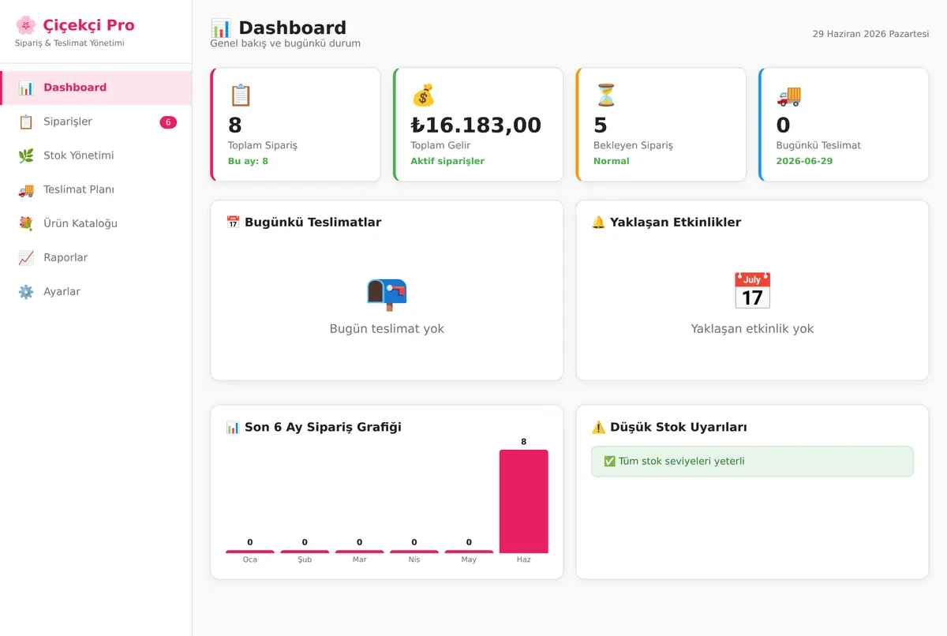This screenshot has width=947, height=636.
Task: Click the "Aktif siparişler" label
Action: tap(447, 161)
